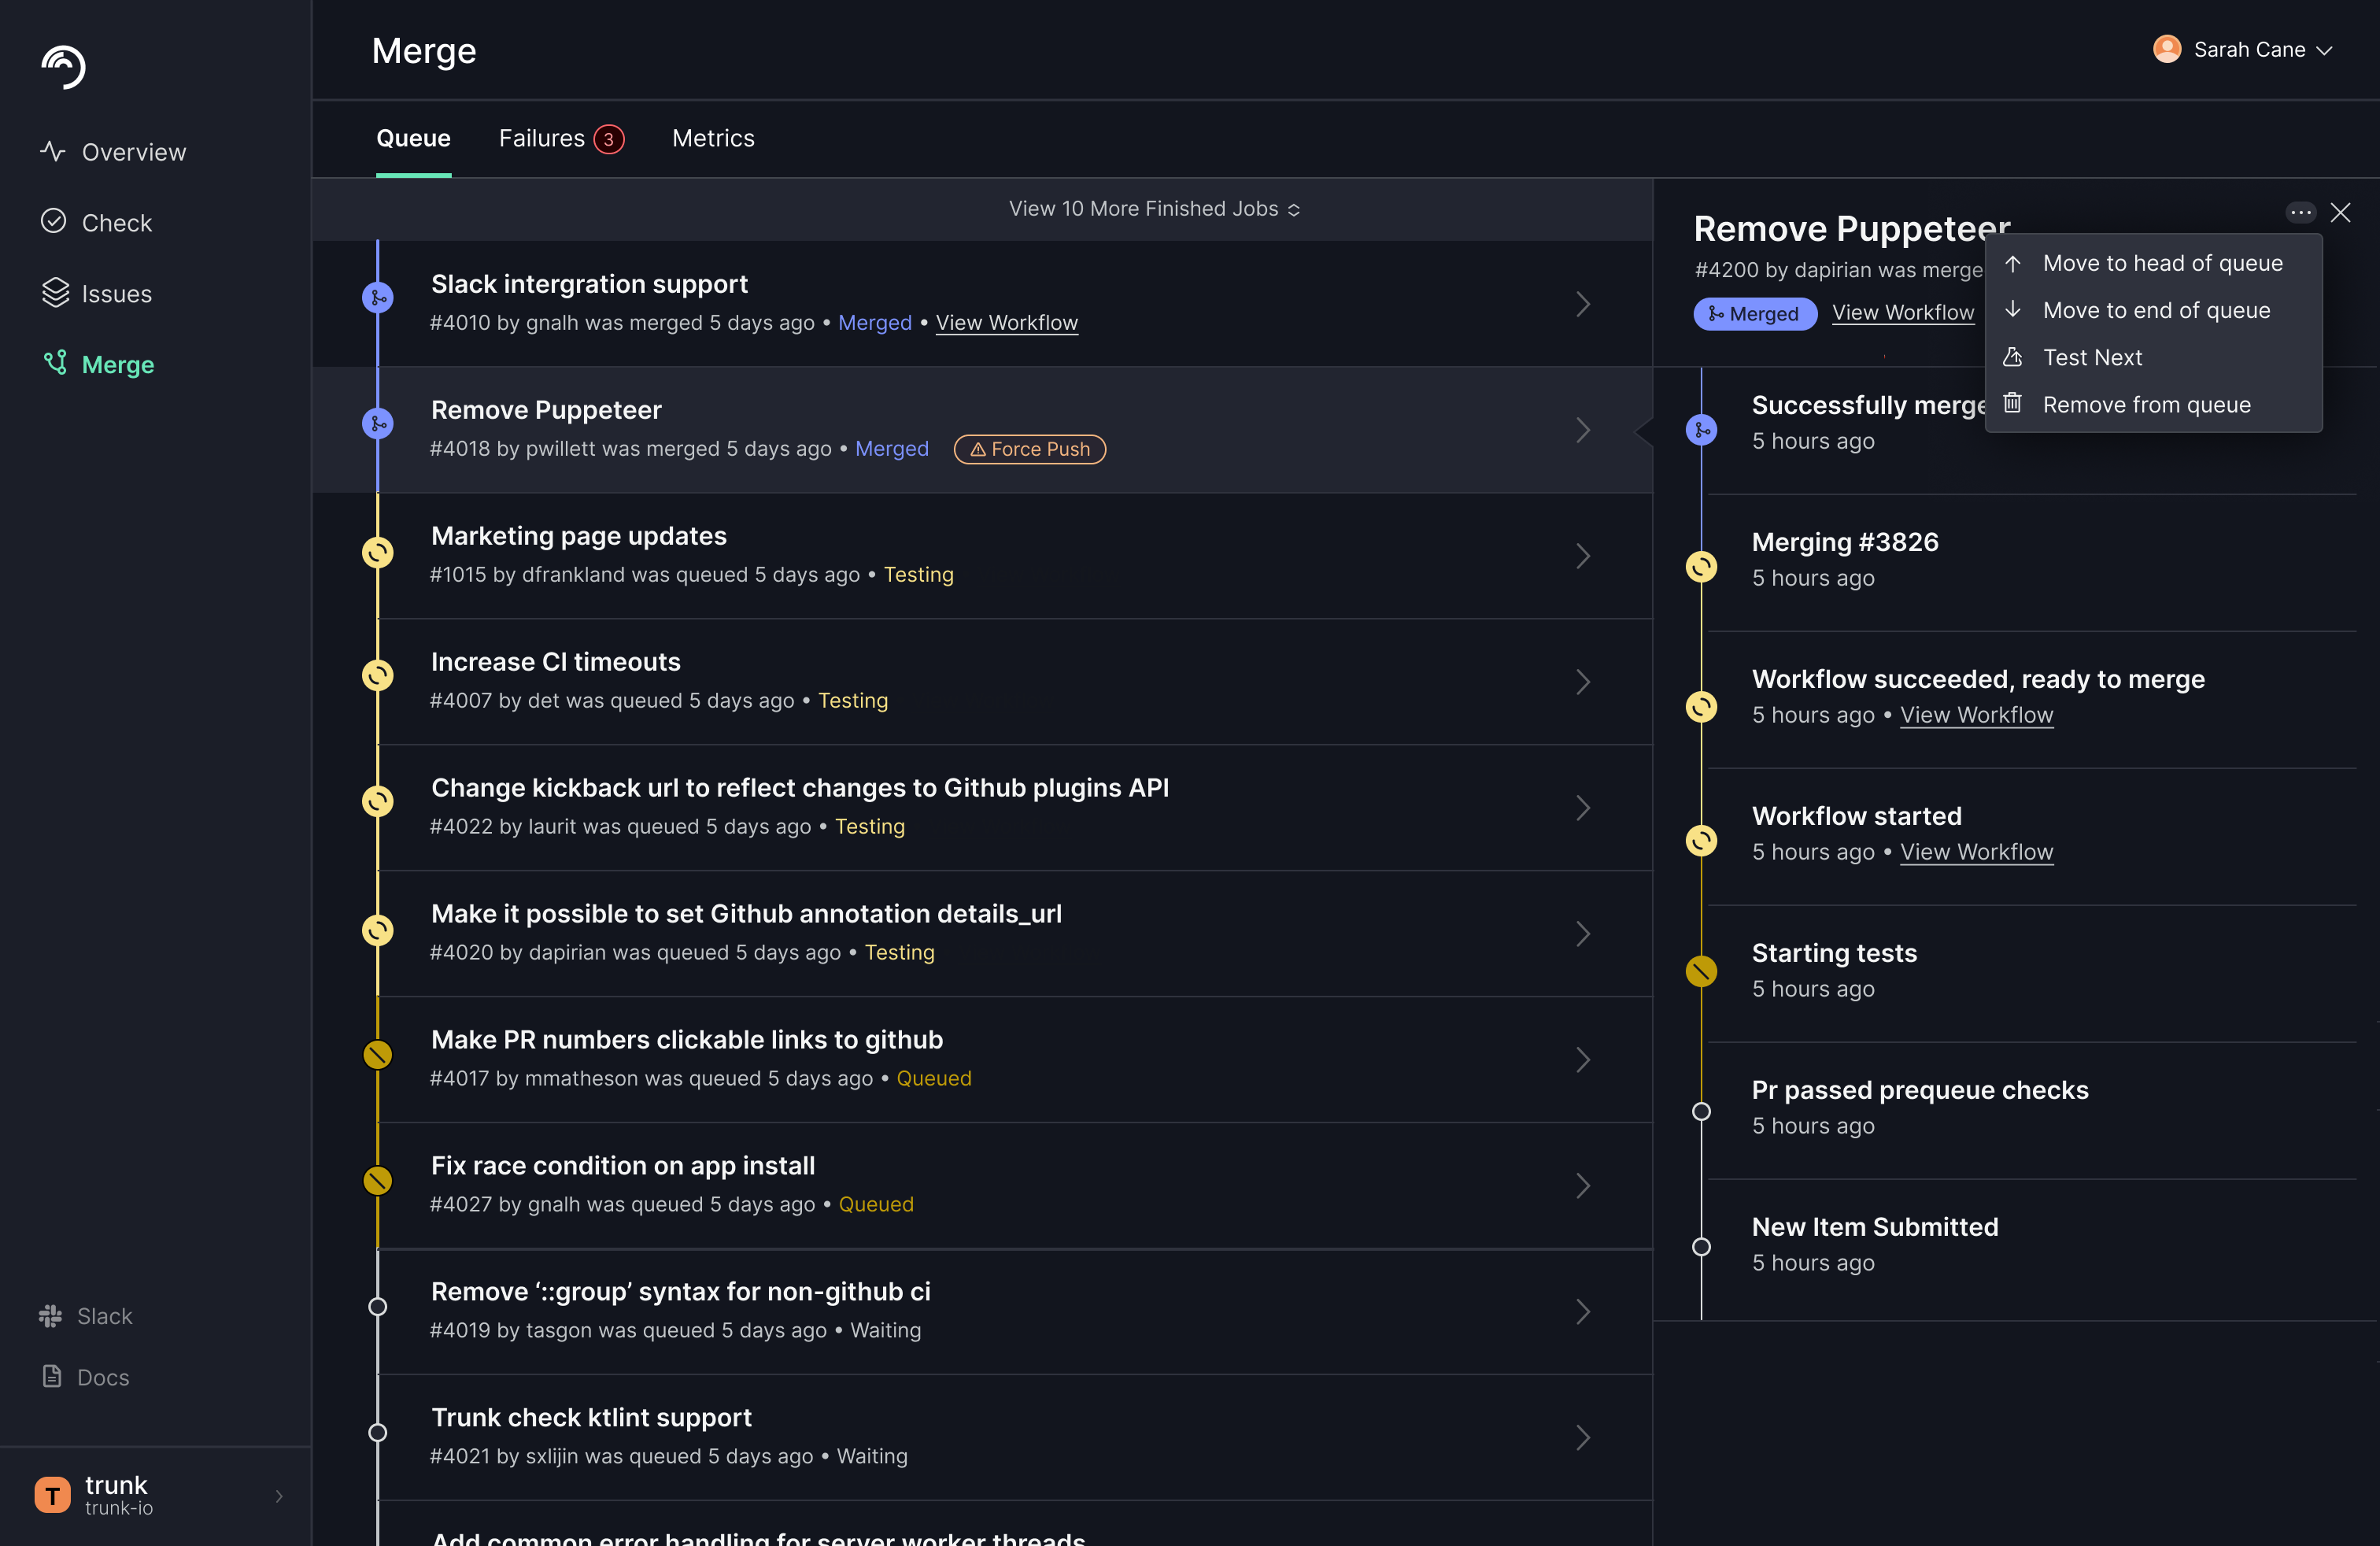Click the Merged status badge in detail panel
The image size is (2380, 1546).
(1755, 313)
